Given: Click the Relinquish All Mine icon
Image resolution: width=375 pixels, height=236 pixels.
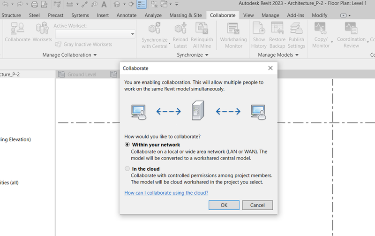Looking at the screenshot, I should click(202, 36).
